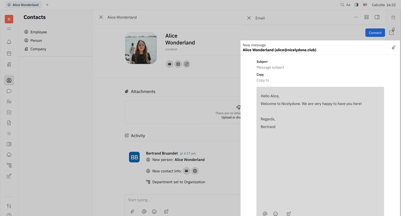
Task: Close the Email panel
Action: click(249, 18)
